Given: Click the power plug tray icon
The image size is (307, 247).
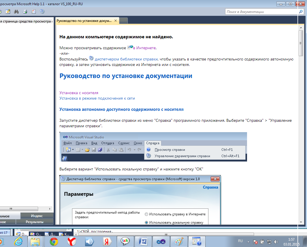Looking at the screenshot, I should tap(262, 242).
